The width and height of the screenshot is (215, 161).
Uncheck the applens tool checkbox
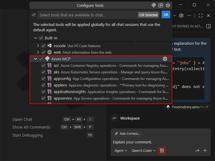43,85
